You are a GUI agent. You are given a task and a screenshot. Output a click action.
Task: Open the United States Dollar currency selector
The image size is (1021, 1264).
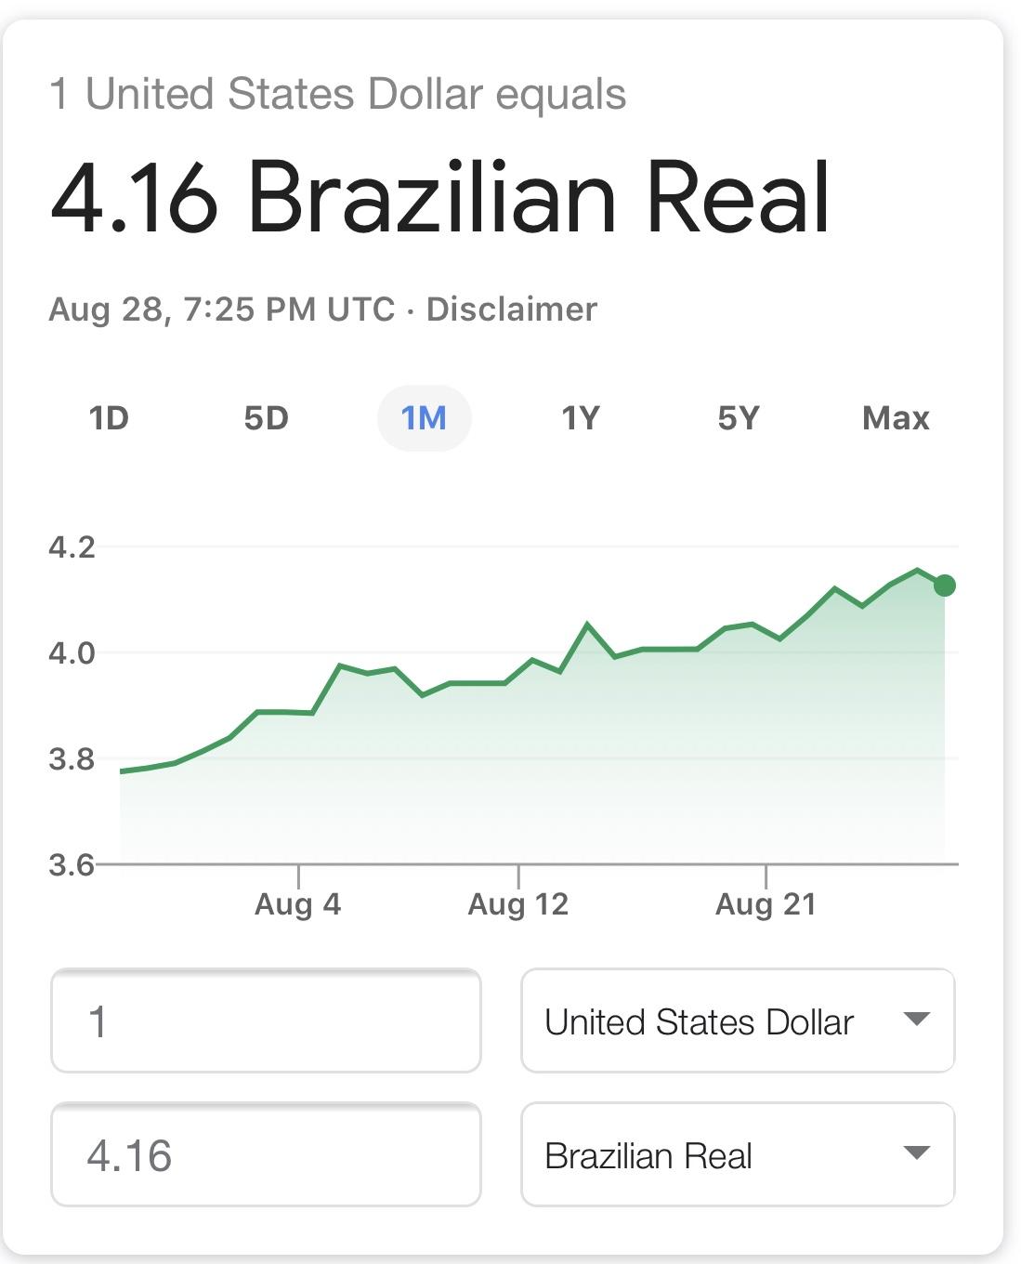[x=738, y=1020]
